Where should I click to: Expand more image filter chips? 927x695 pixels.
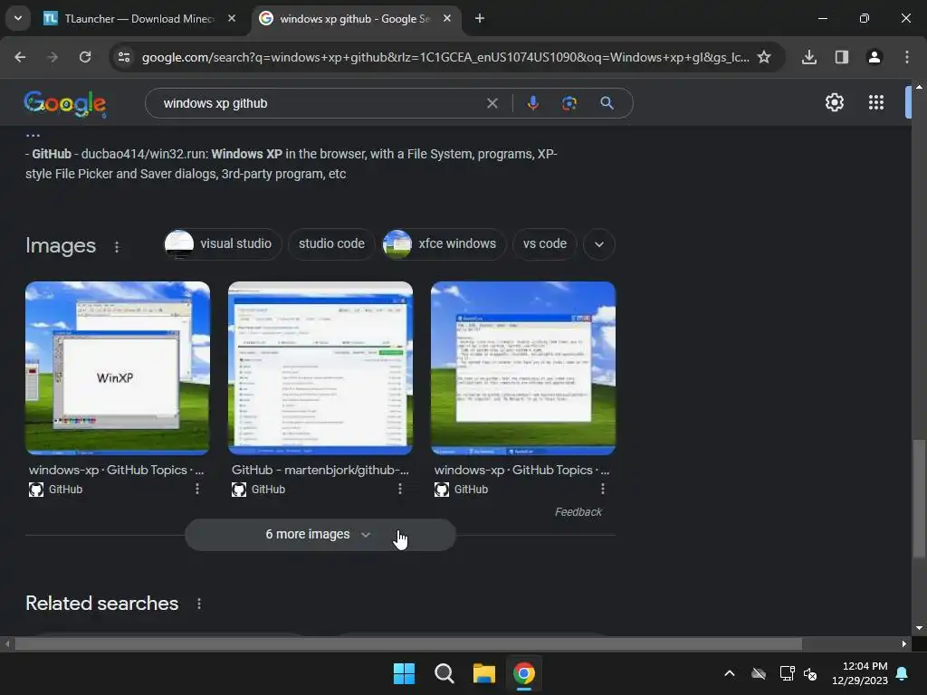pyautogui.click(x=599, y=244)
